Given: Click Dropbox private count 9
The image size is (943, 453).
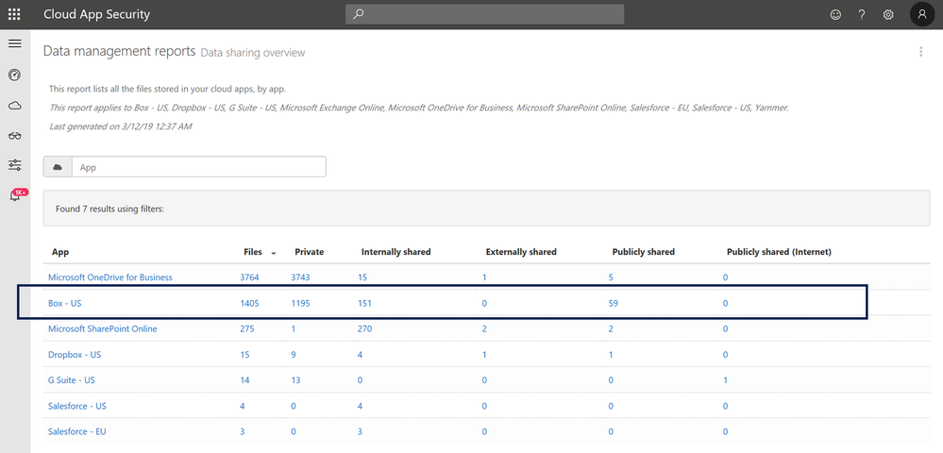Looking at the screenshot, I should click(x=293, y=355).
